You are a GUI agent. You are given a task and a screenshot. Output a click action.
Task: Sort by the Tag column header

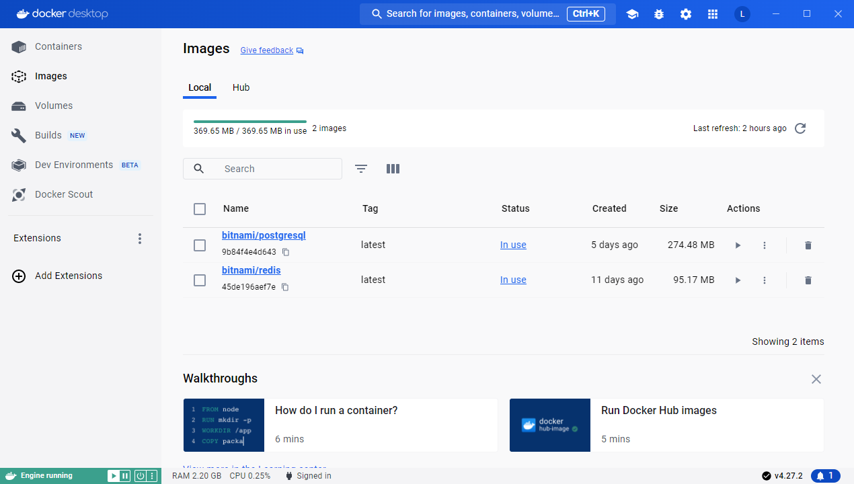point(370,208)
